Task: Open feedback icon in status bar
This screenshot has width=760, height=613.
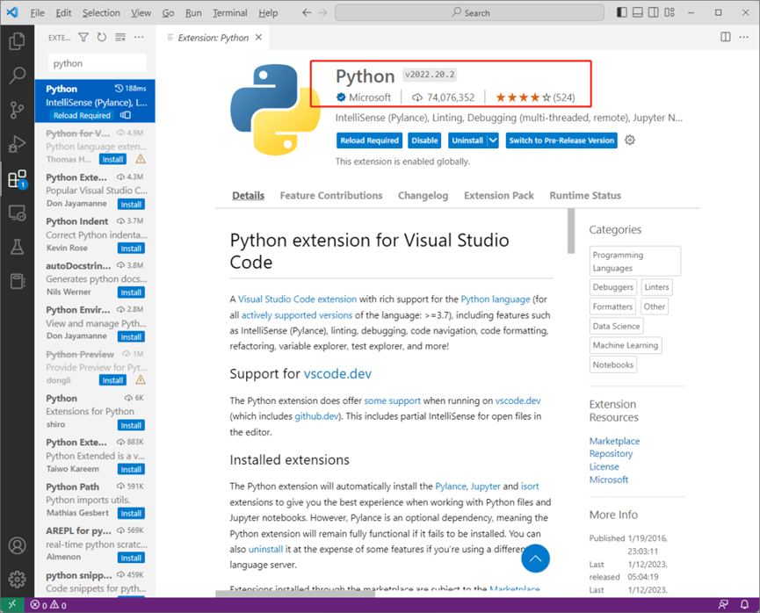Action: point(723,604)
